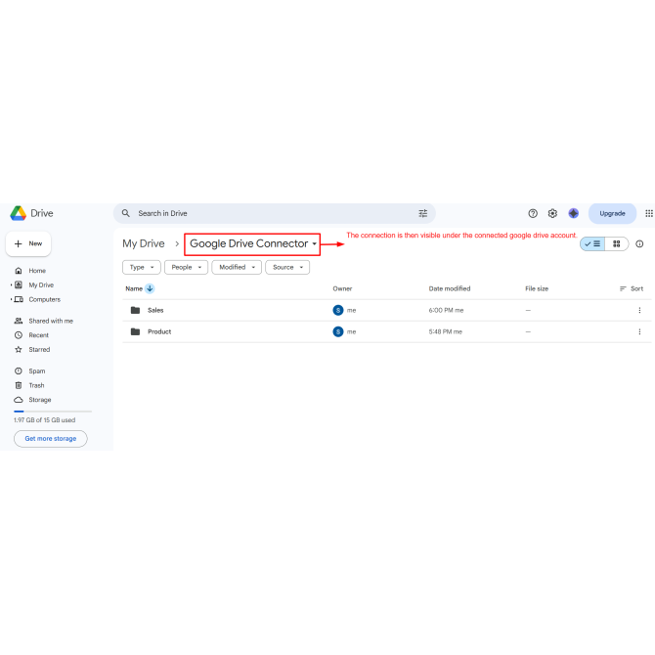Focus the Search in Drive field
The height and width of the screenshot is (655, 655).
tap(275, 213)
